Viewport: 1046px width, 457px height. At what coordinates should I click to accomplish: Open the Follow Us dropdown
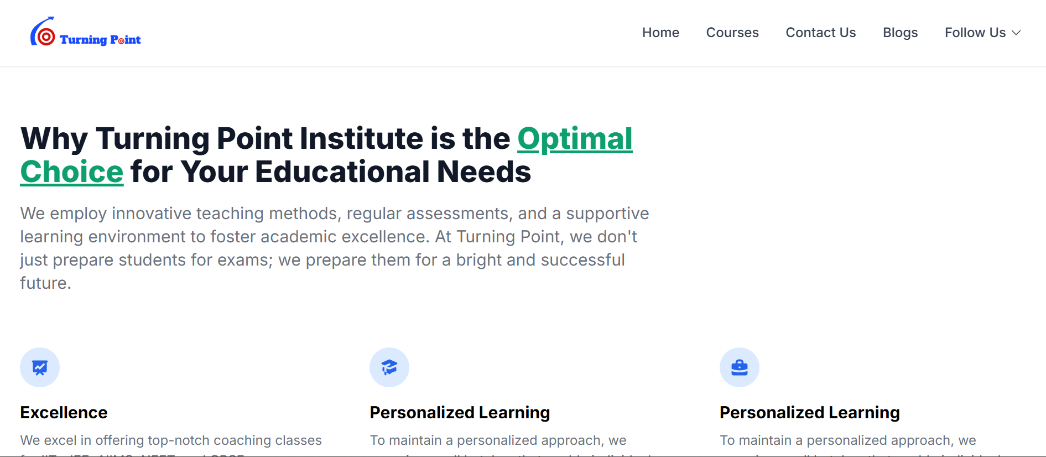[975, 33]
